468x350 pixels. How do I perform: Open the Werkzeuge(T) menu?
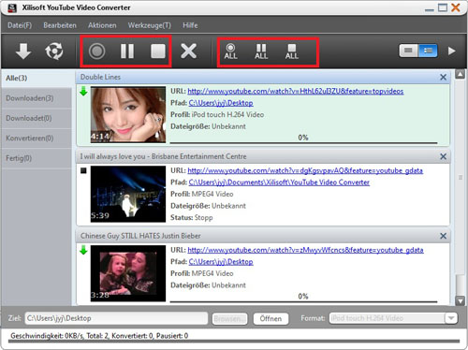[150, 25]
